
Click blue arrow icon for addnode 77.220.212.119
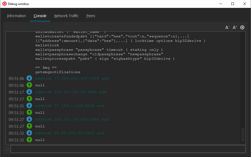click(29, 78)
